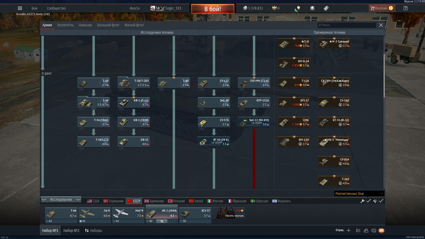Collapse the Исследования panel left chevron
Viewport: 425px width, 239px height.
pyautogui.click(x=44, y=199)
